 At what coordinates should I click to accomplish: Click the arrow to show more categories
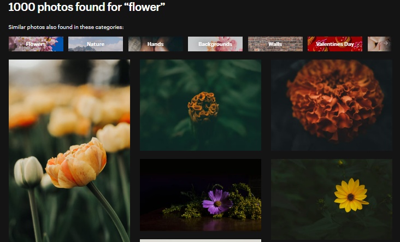386,43
